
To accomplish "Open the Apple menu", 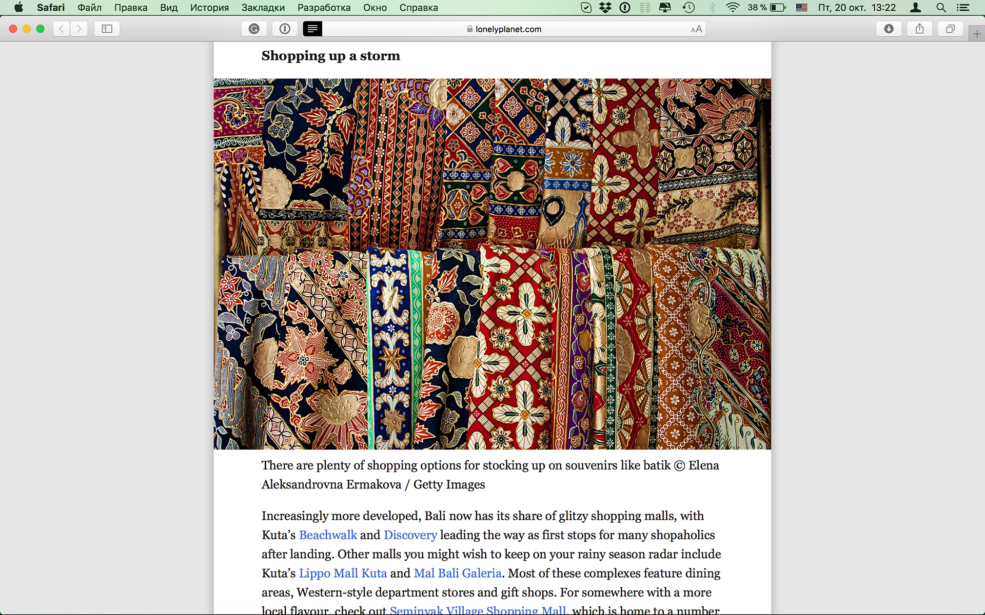I will [18, 8].
